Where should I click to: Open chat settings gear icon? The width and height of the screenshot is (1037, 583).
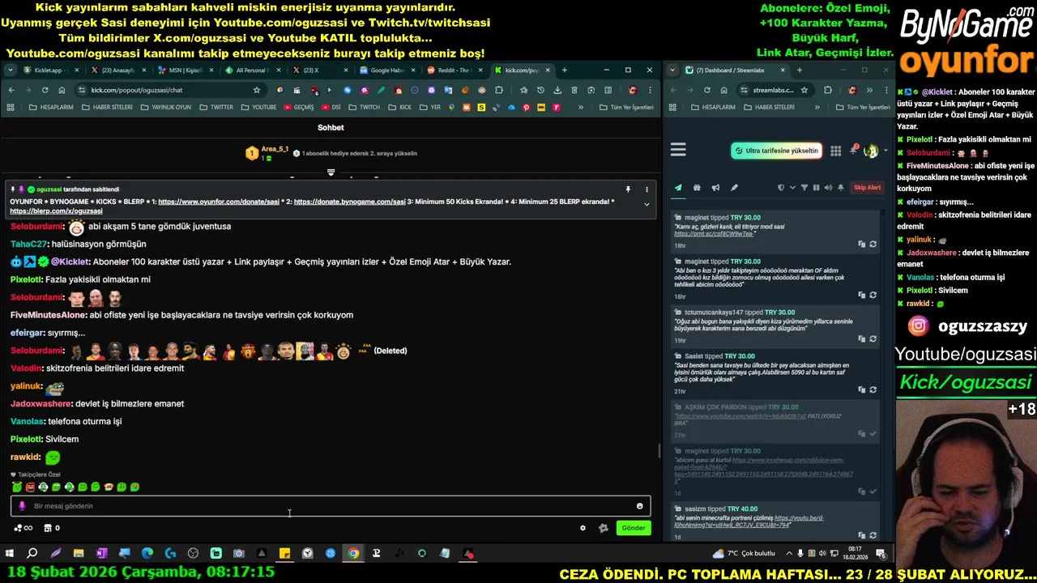(583, 528)
